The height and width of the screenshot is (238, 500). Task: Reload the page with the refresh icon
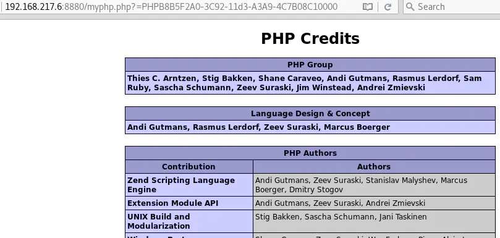click(x=388, y=7)
